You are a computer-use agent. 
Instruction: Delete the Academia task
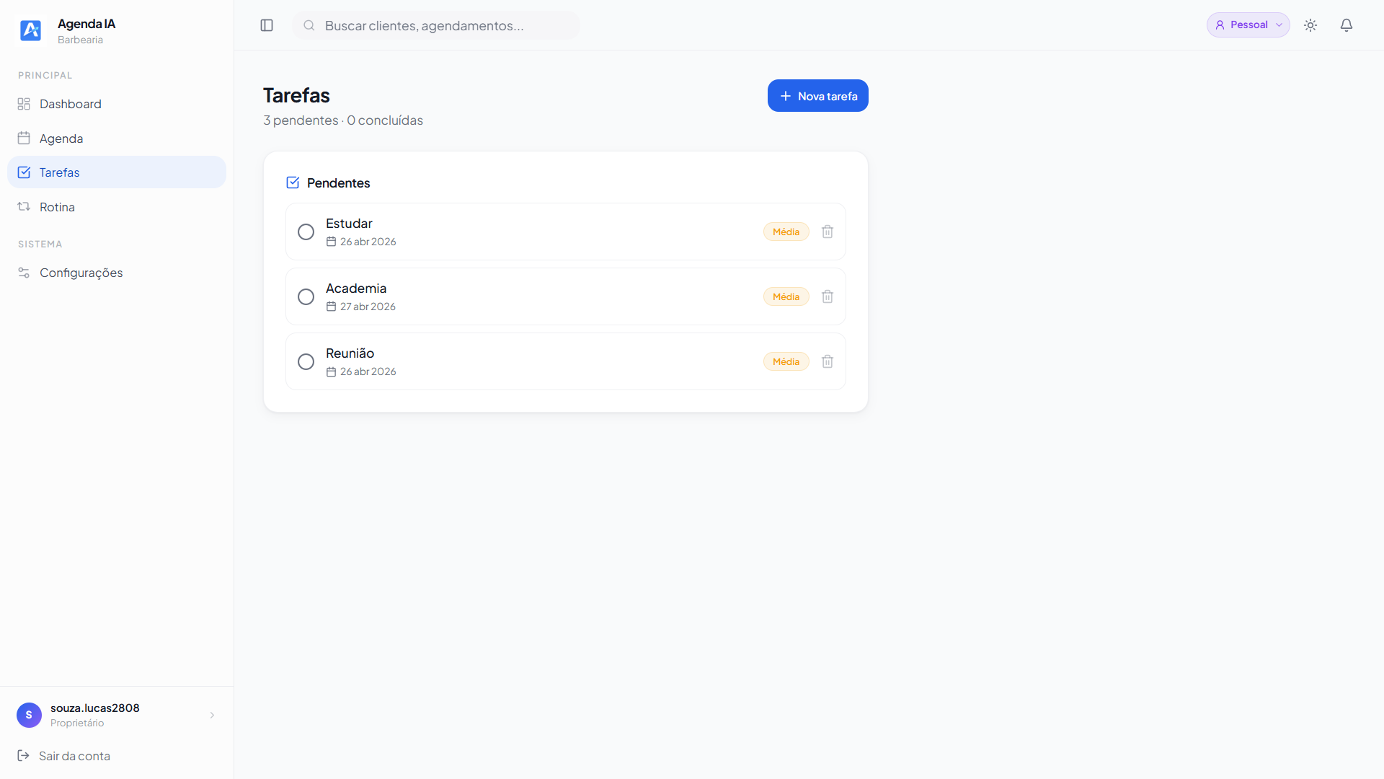(x=828, y=296)
